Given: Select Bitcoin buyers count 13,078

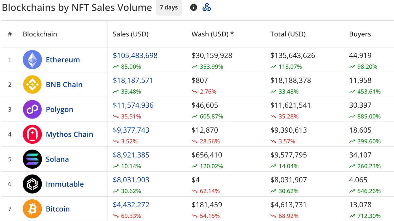Looking at the screenshot, I should tap(360, 205).
